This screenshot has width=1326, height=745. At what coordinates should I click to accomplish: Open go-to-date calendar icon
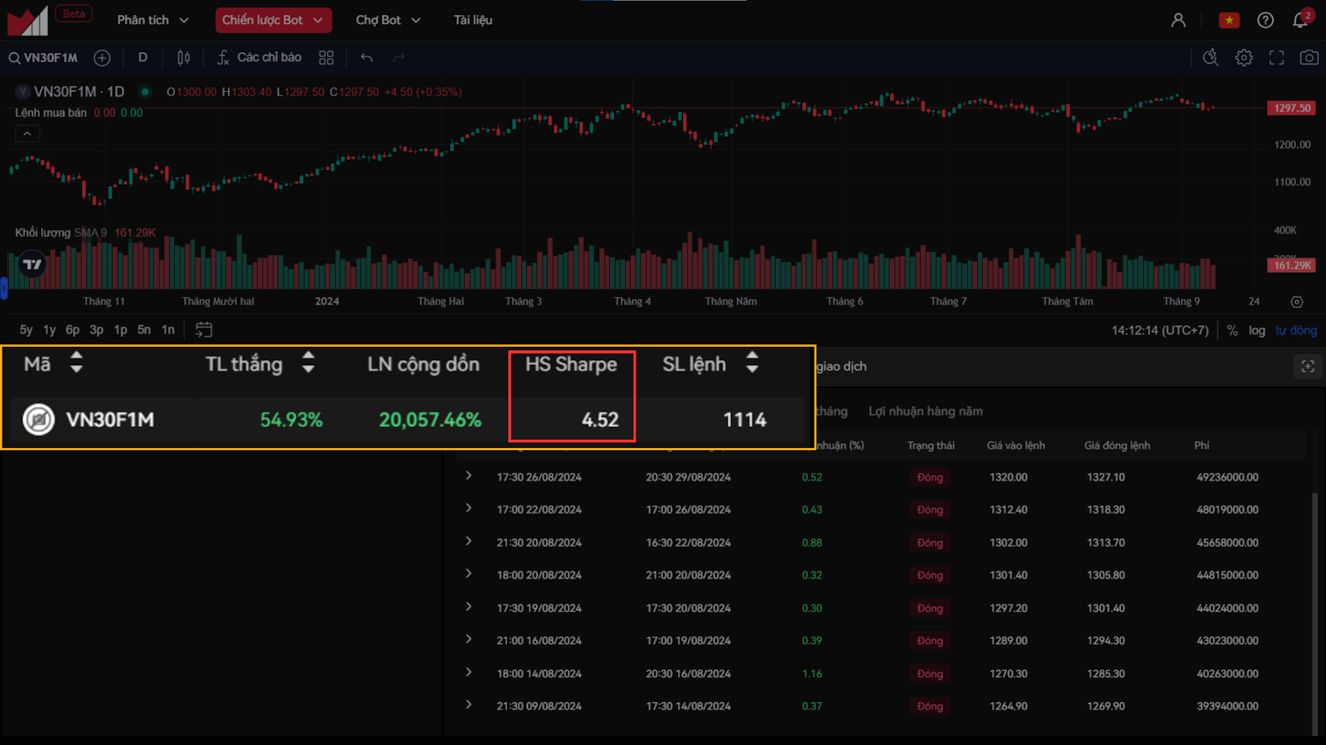point(204,329)
